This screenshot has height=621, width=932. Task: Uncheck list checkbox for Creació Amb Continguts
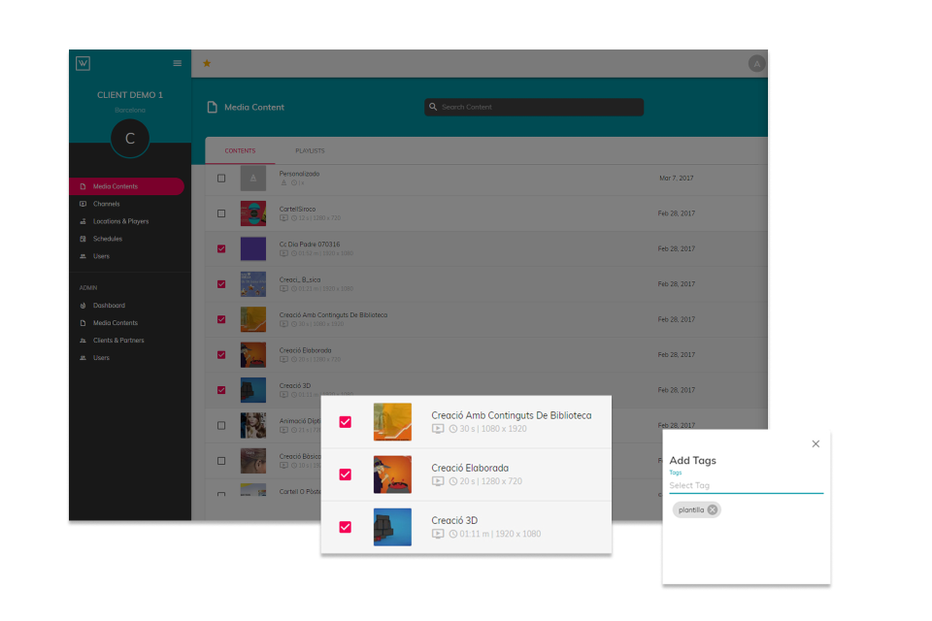pyautogui.click(x=221, y=319)
